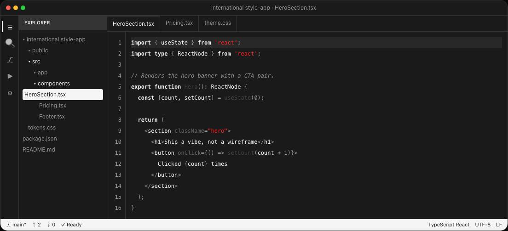
Task: Open the Source Control branch icon
Action: pyautogui.click(x=10, y=60)
